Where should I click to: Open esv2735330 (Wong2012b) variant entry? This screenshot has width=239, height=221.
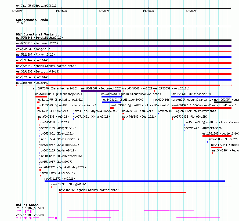[x=34, y=49]
